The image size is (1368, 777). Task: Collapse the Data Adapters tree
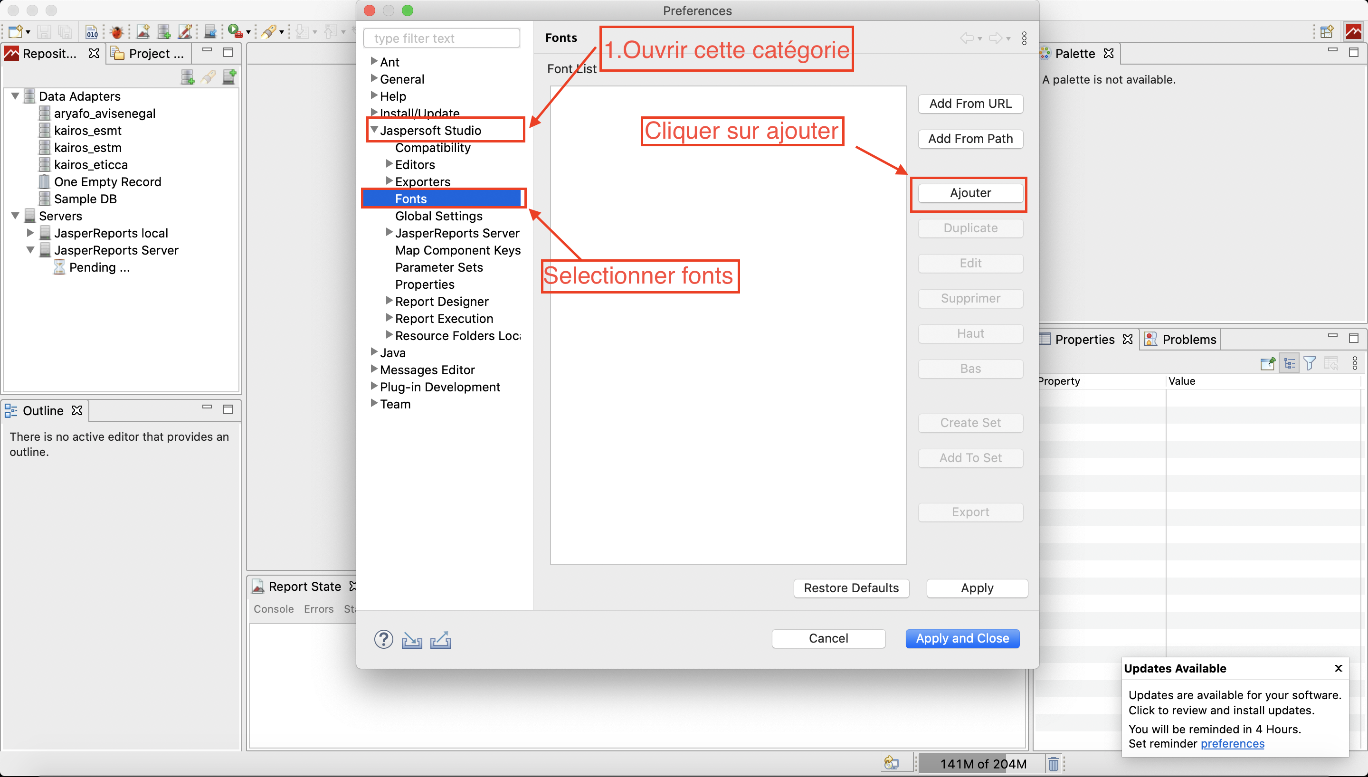[16, 96]
